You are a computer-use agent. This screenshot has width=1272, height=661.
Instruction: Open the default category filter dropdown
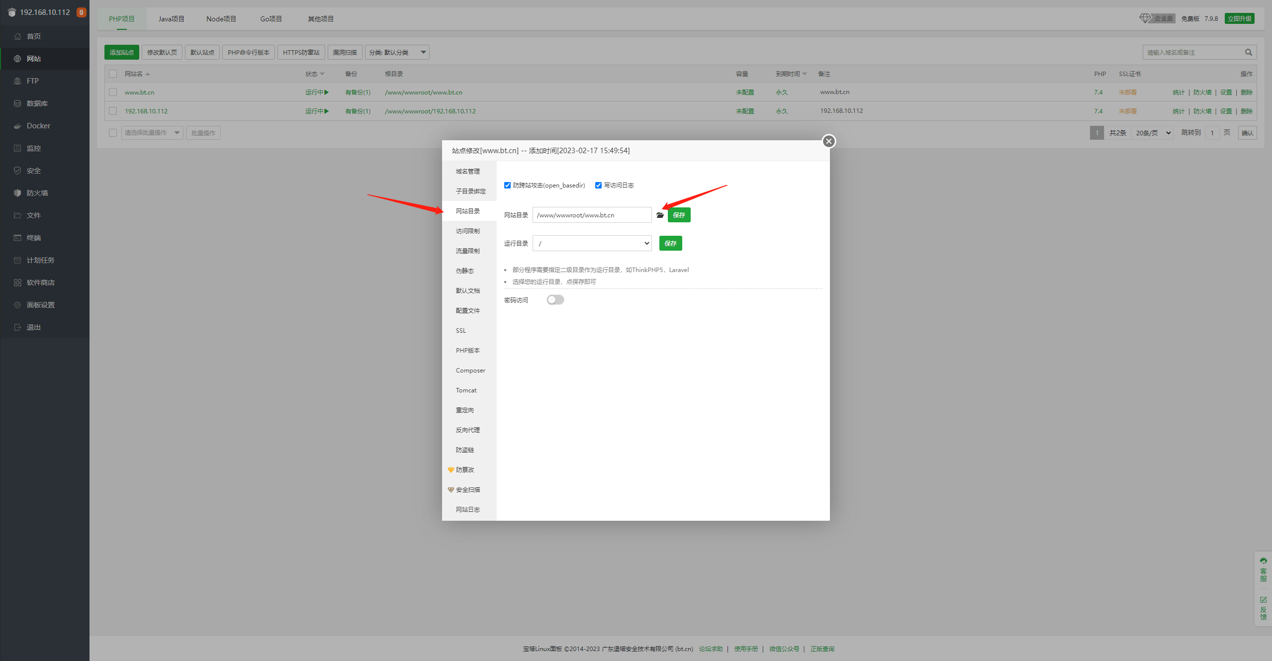pos(397,52)
